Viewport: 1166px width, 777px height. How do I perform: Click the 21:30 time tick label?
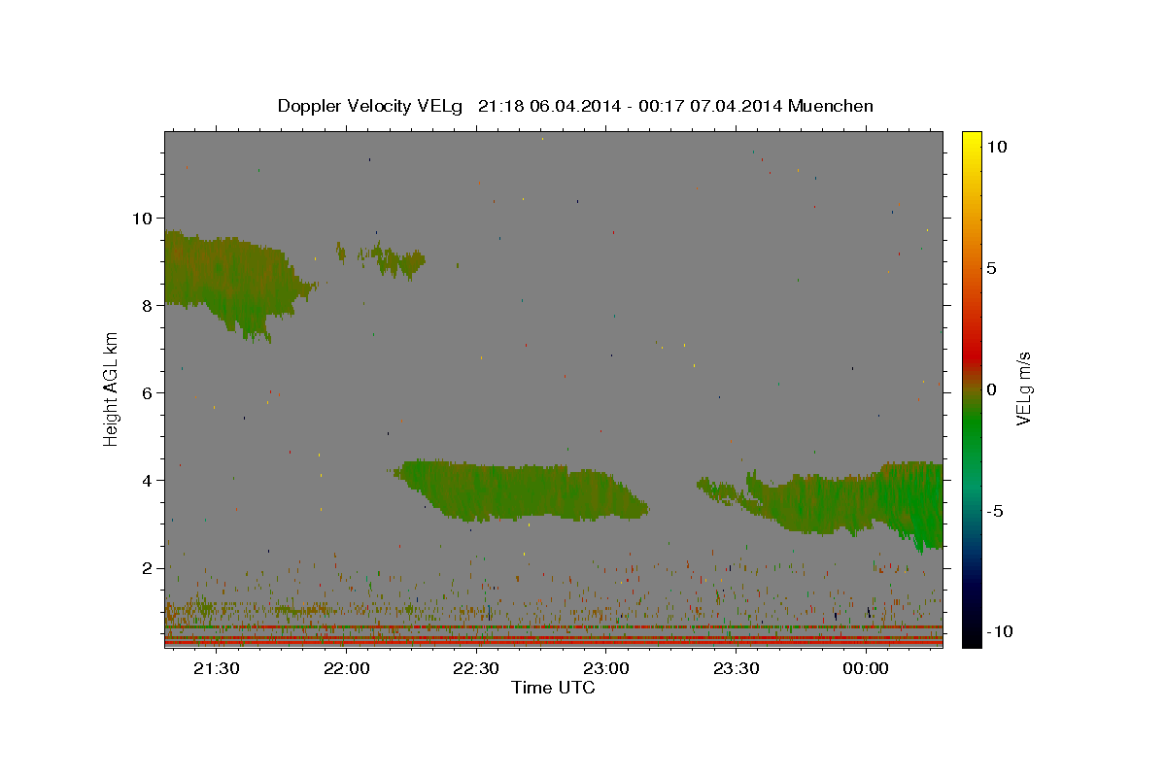216,668
